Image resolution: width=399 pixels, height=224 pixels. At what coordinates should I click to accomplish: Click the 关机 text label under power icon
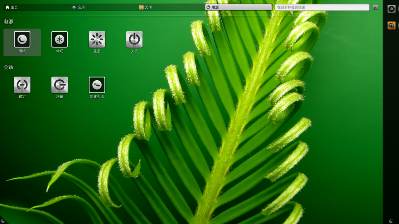point(134,51)
